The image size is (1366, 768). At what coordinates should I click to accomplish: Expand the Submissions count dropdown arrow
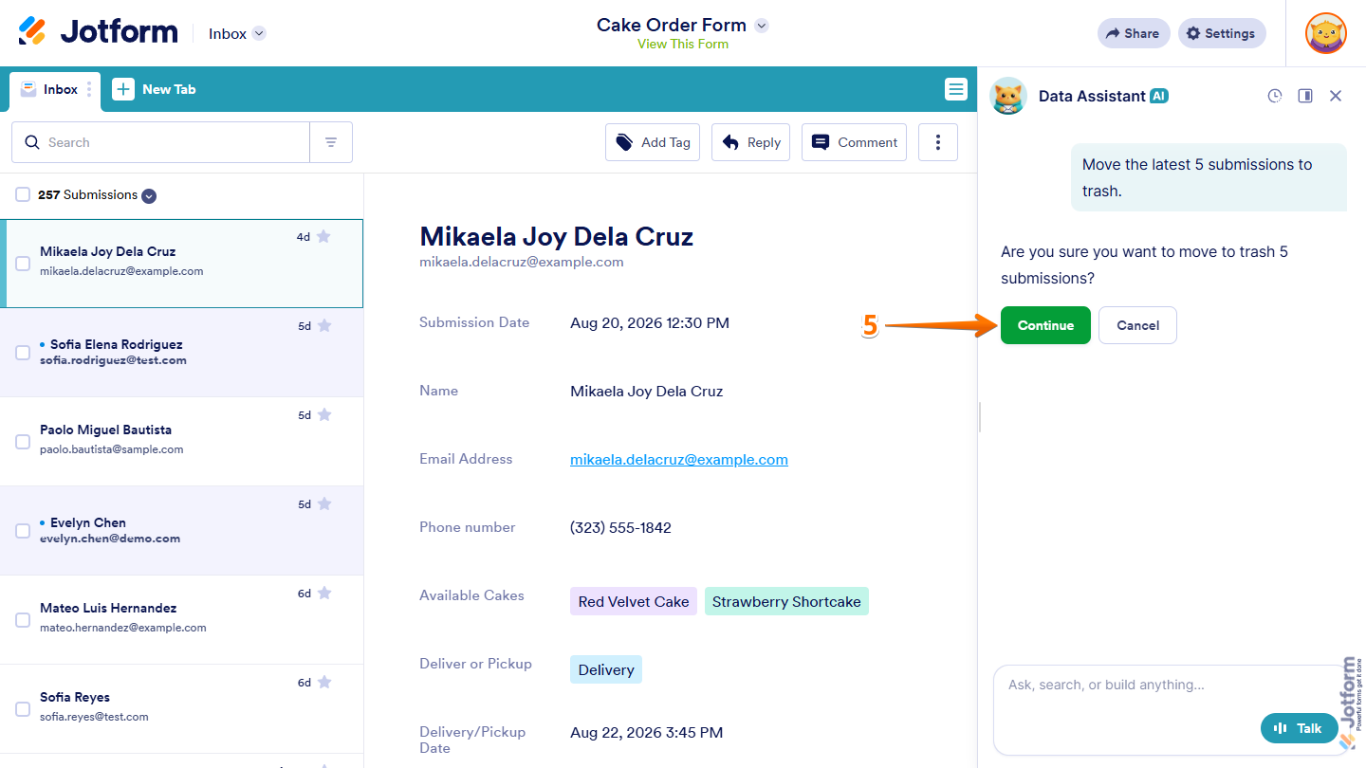(x=149, y=196)
